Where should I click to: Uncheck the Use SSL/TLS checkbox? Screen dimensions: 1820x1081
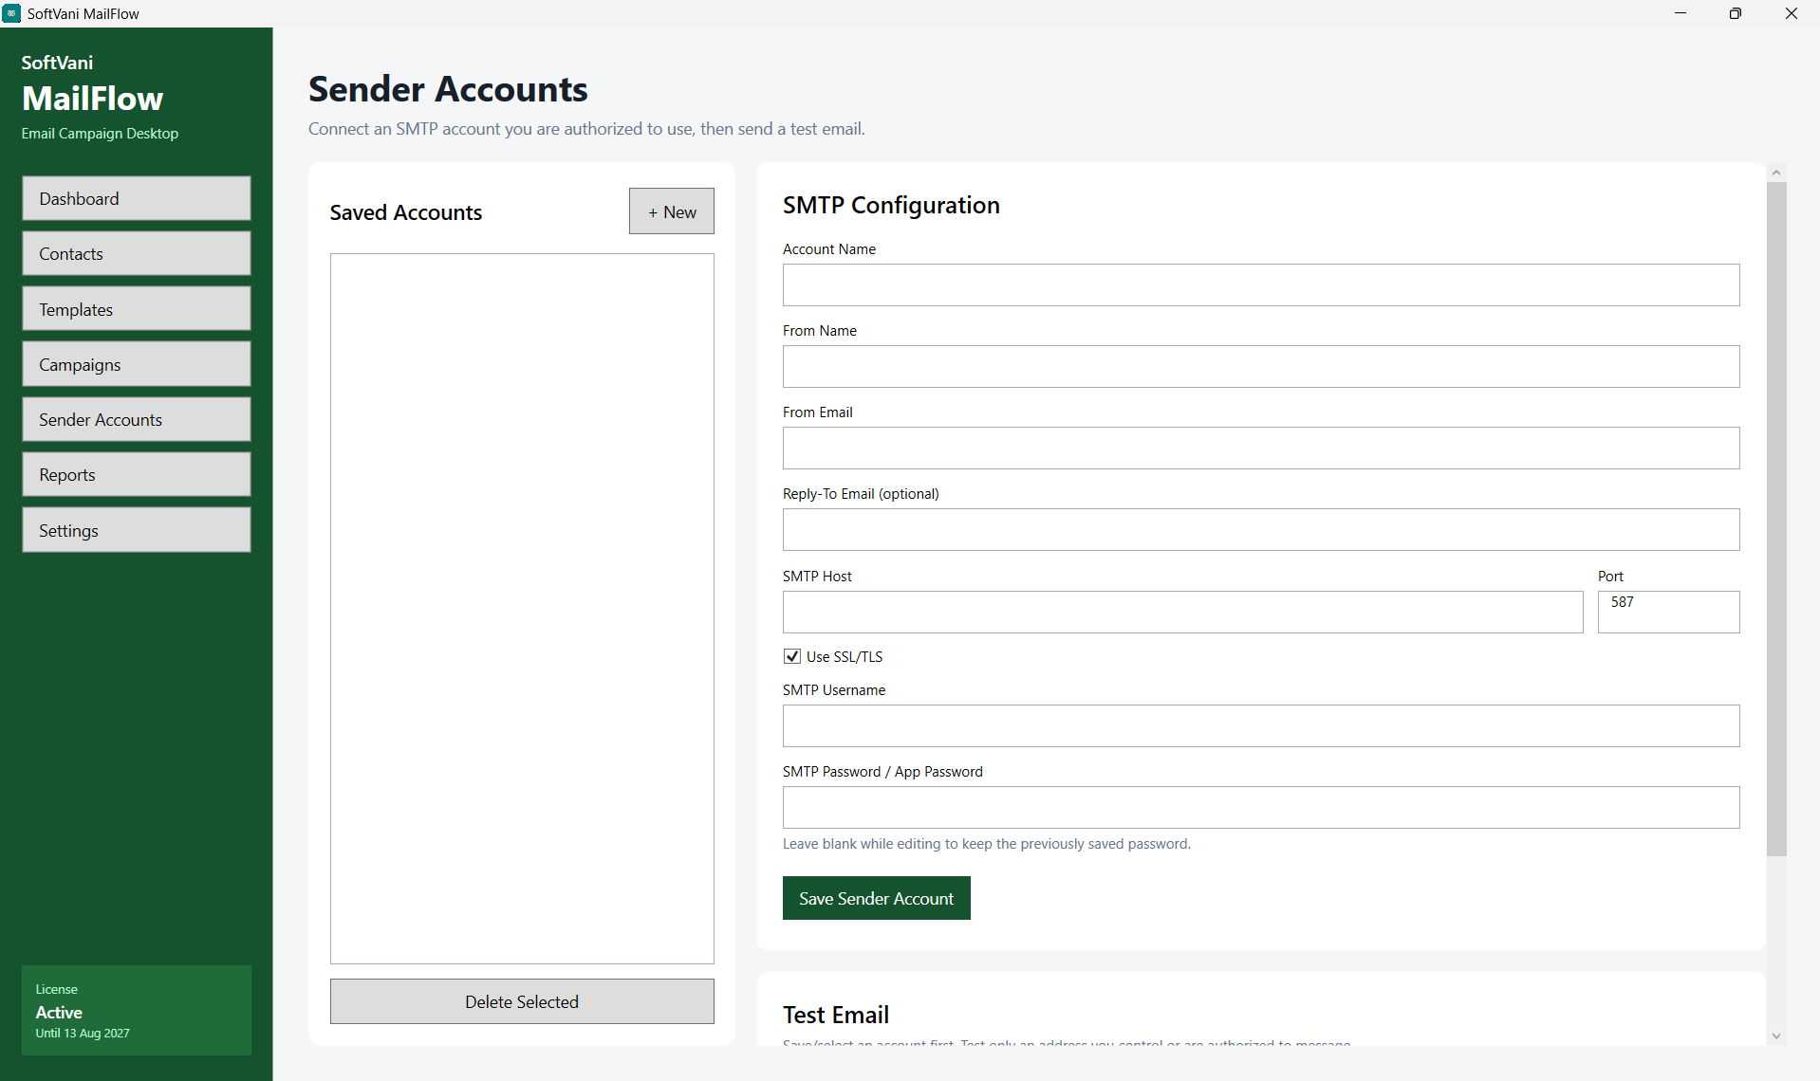click(792, 656)
